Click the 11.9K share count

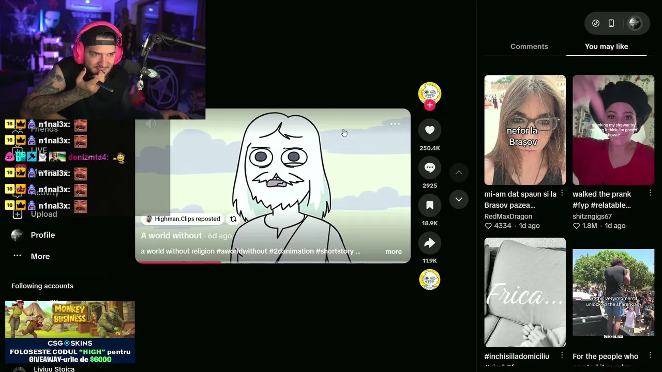click(430, 261)
